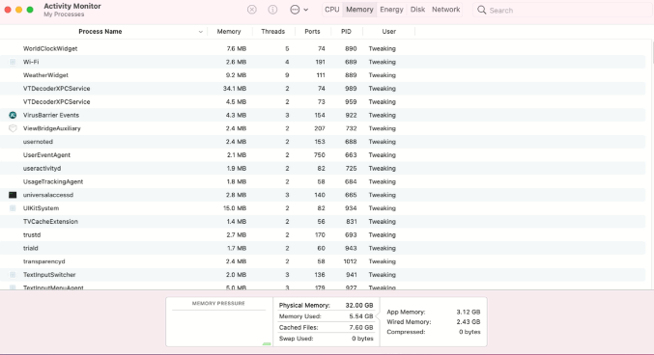
Task: Select the UsageTrackingAgent process row
Action: tap(323, 181)
